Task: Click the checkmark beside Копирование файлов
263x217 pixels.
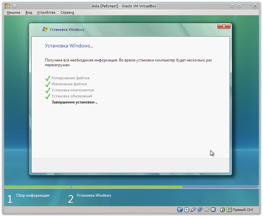Action: [x=48, y=78]
